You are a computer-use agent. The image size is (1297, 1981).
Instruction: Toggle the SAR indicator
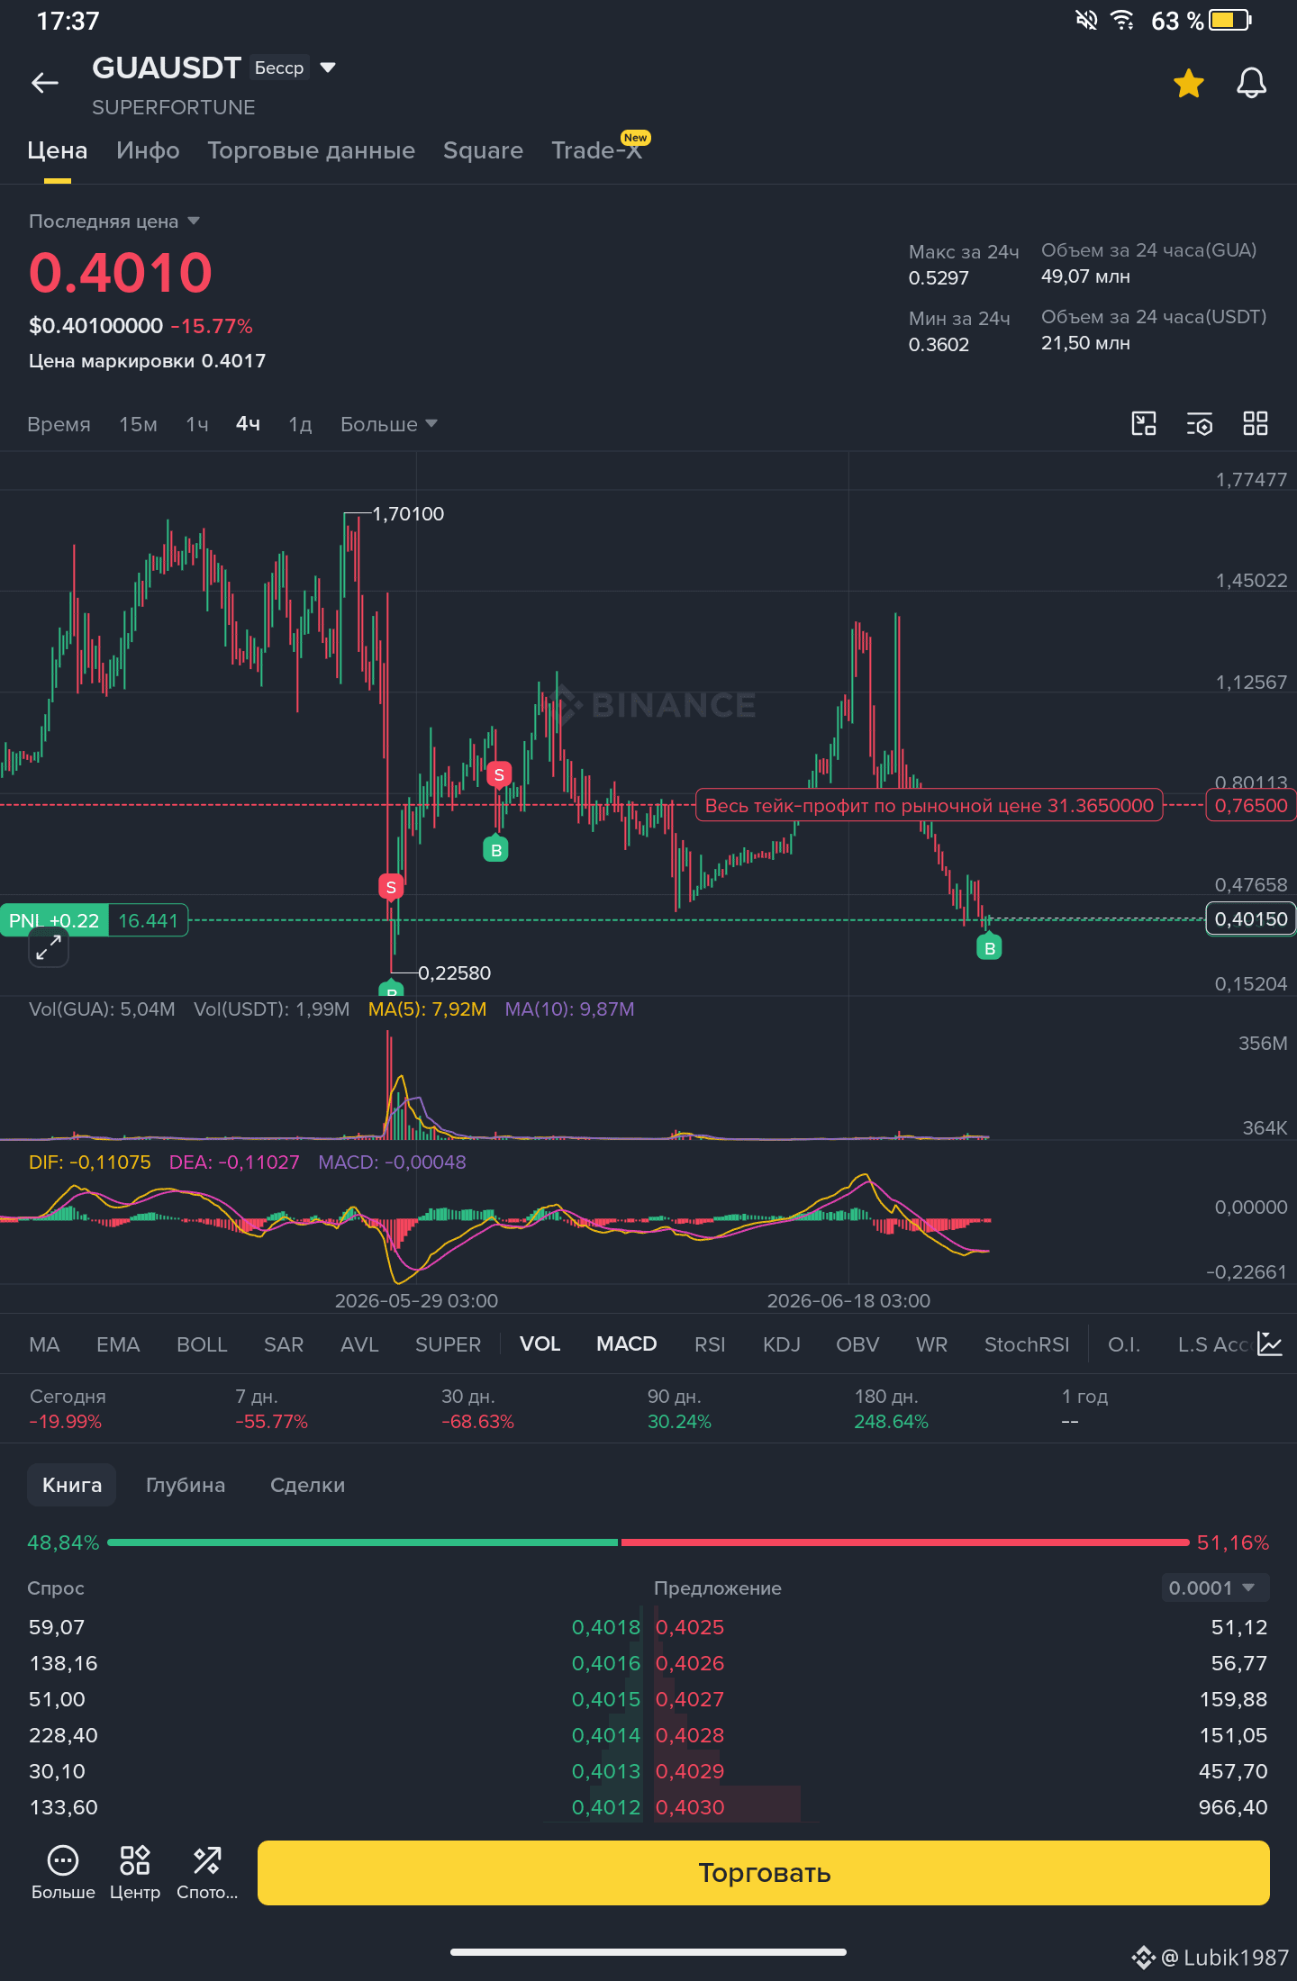point(284,1344)
